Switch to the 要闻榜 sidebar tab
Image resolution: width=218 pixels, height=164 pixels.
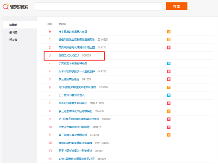(x=13, y=32)
